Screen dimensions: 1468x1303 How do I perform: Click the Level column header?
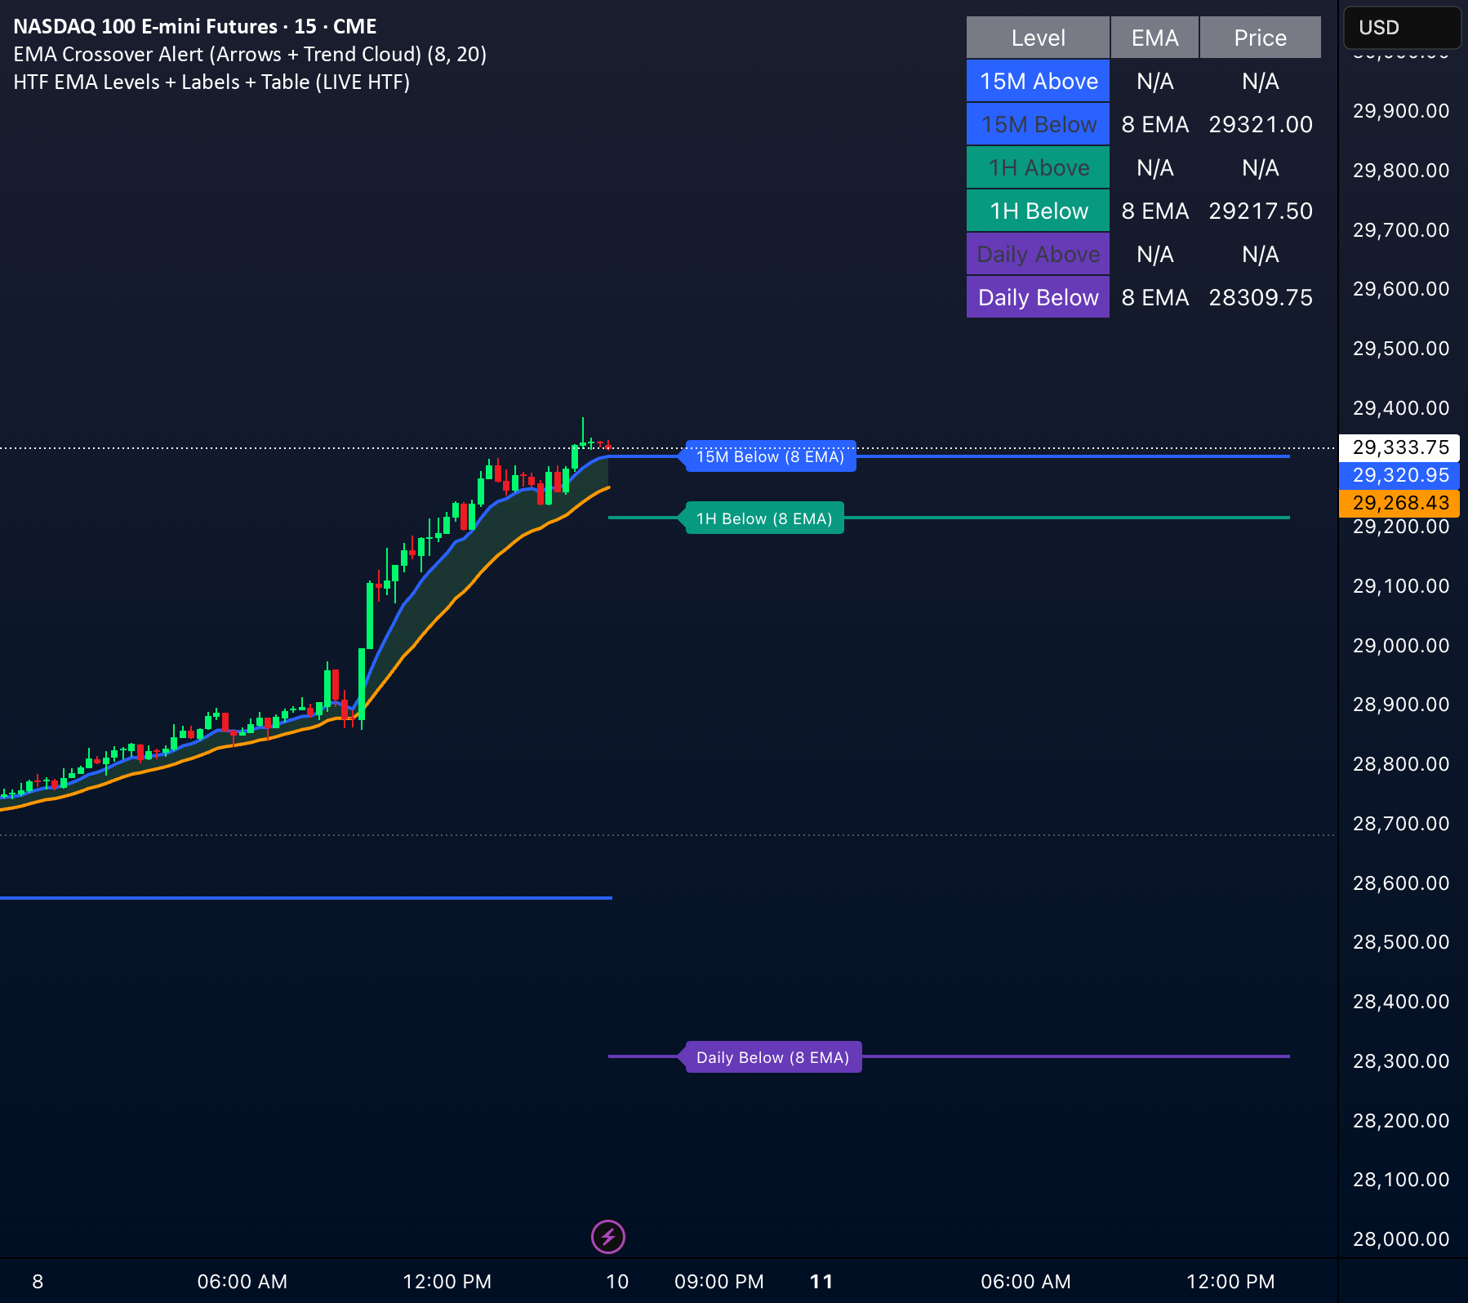pyautogui.click(x=1039, y=38)
